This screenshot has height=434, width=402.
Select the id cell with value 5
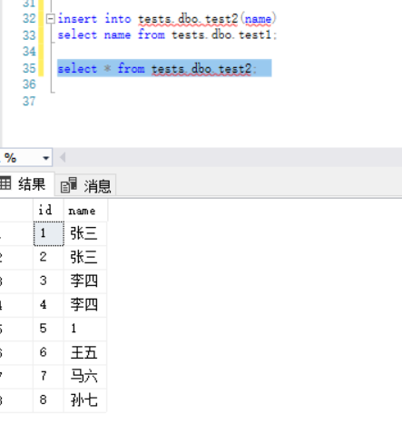[48, 329]
